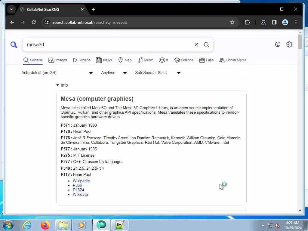The width and height of the screenshot is (308, 231).
Task: Open Windows Explorer from taskbar
Action: [x=63, y=225]
